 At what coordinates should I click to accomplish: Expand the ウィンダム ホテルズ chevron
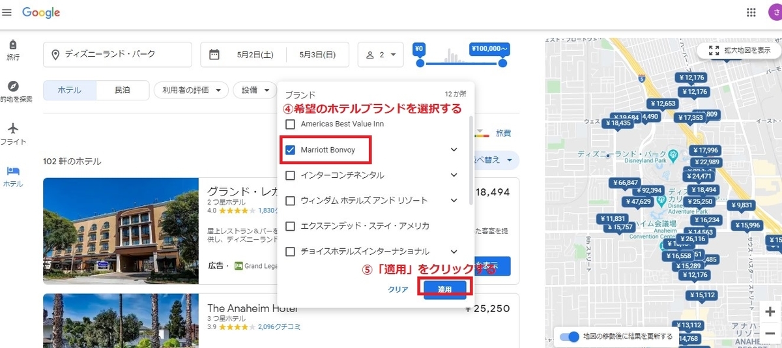click(454, 201)
